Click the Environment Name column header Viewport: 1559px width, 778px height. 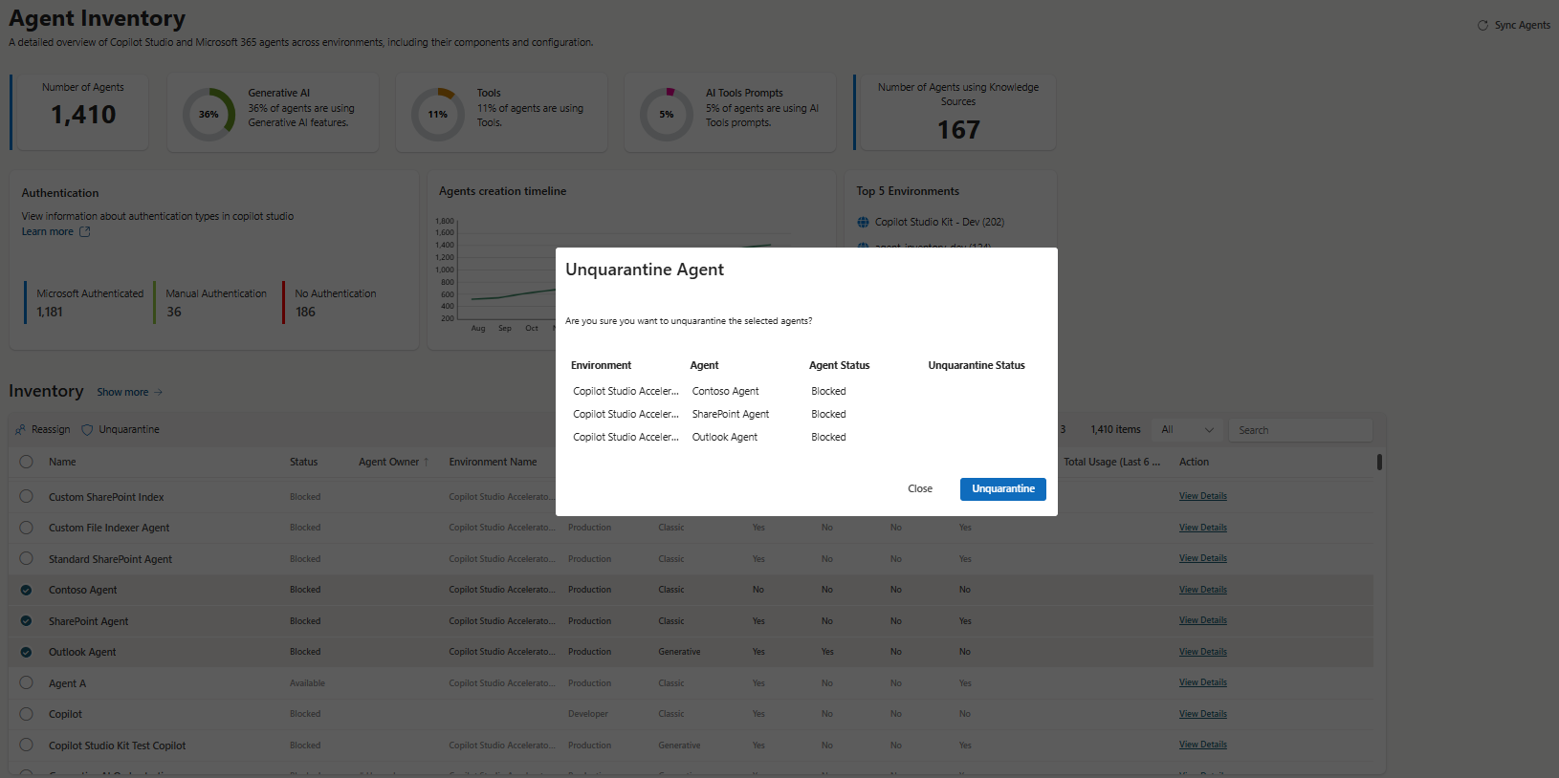point(493,462)
